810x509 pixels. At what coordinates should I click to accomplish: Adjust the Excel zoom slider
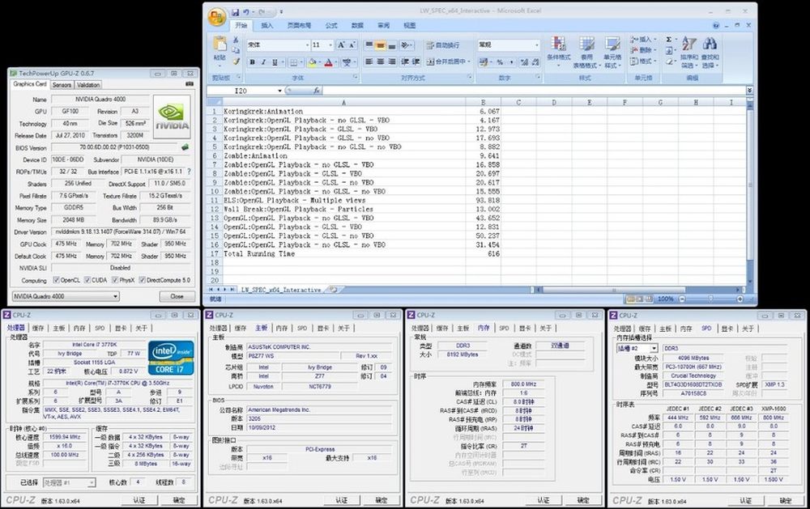tap(711, 299)
